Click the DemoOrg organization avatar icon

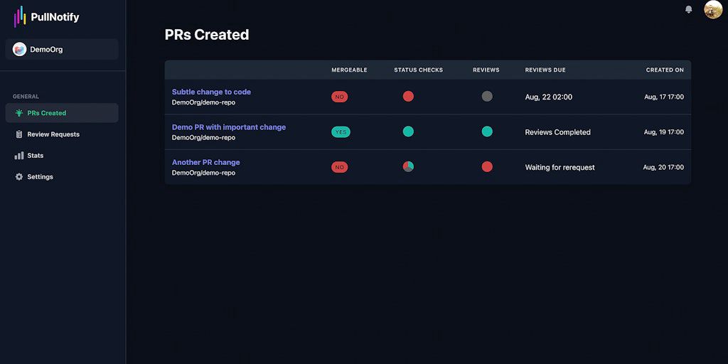pos(19,49)
